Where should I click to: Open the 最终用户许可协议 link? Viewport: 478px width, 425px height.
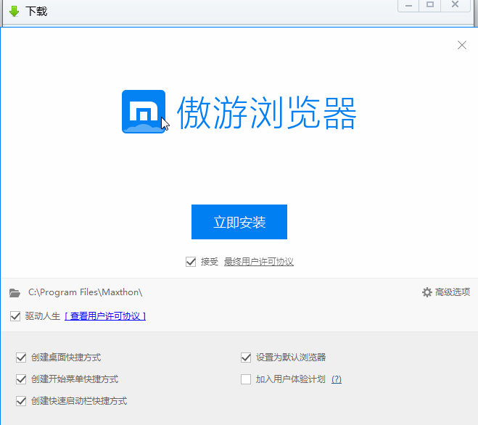tap(259, 262)
